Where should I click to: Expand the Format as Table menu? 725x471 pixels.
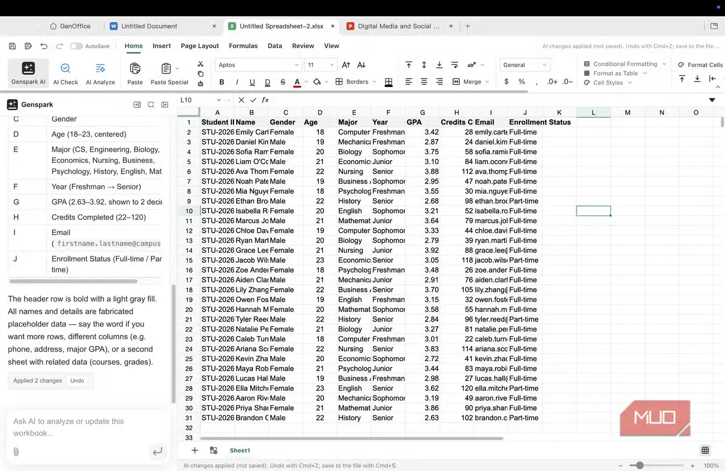click(x=615, y=73)
